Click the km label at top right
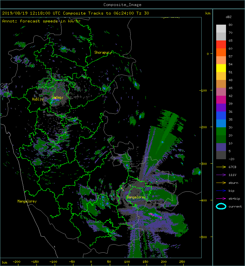245x266 pixels. [x=208, y=13]
